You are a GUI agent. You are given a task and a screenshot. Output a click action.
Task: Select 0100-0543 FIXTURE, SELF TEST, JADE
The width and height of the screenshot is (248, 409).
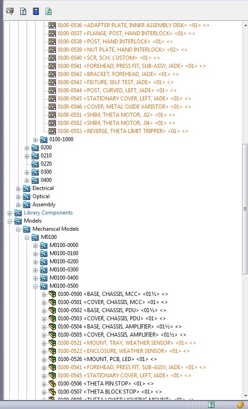pos(115,82)
